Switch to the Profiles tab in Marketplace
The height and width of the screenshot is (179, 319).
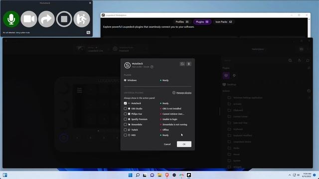tap(182, 22)
